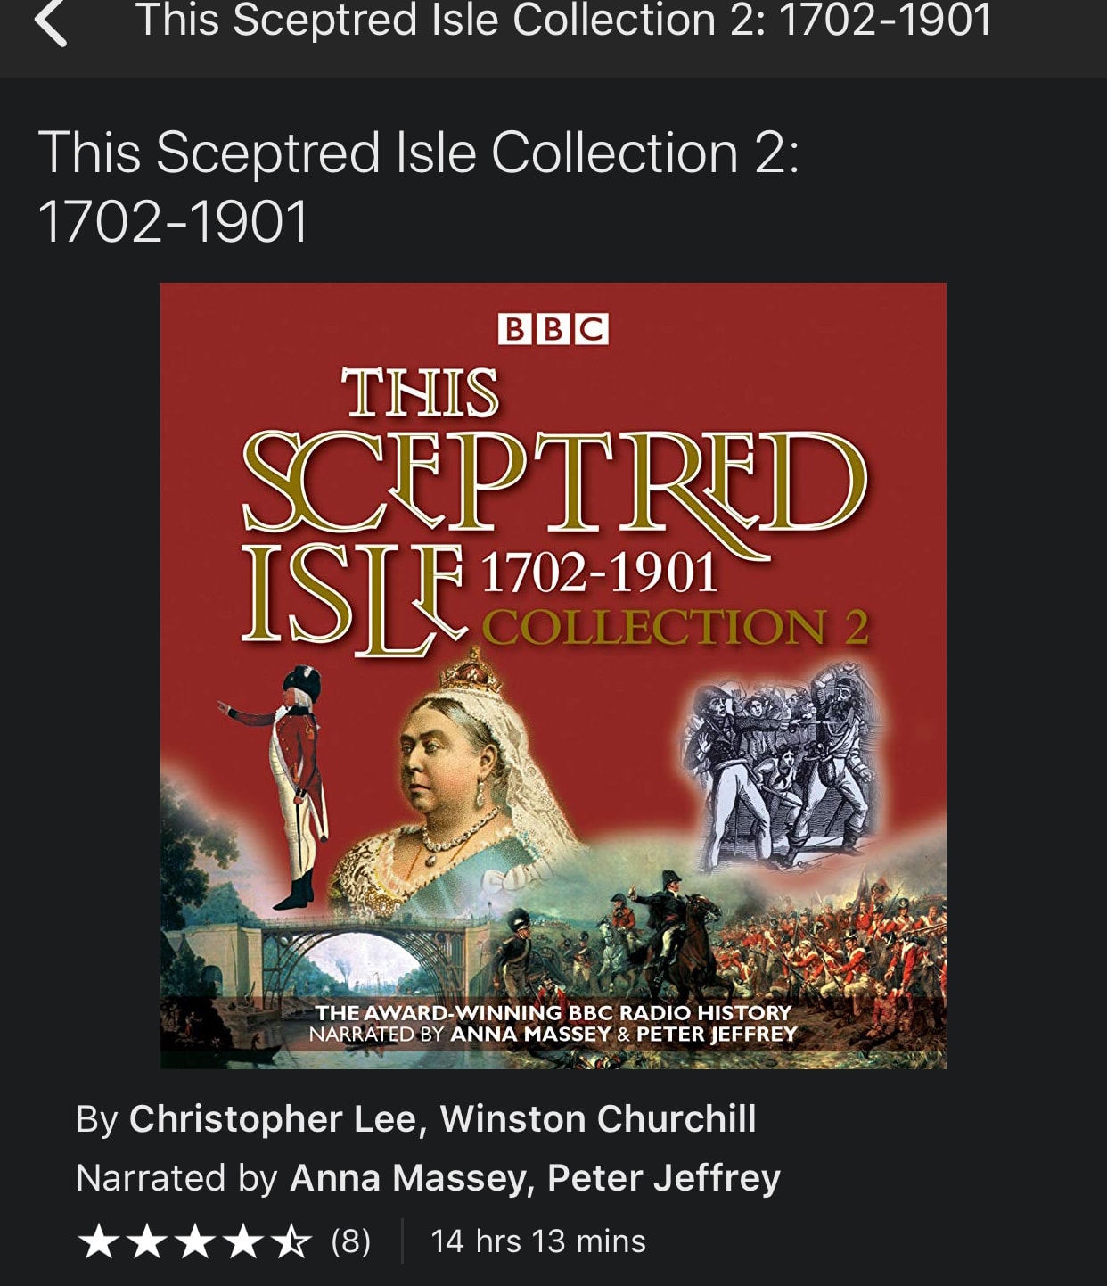Viewport: 1107px width, 1286px height.
Task: Open author Winston Churchill's page
Action: [x=598, y=1119]
